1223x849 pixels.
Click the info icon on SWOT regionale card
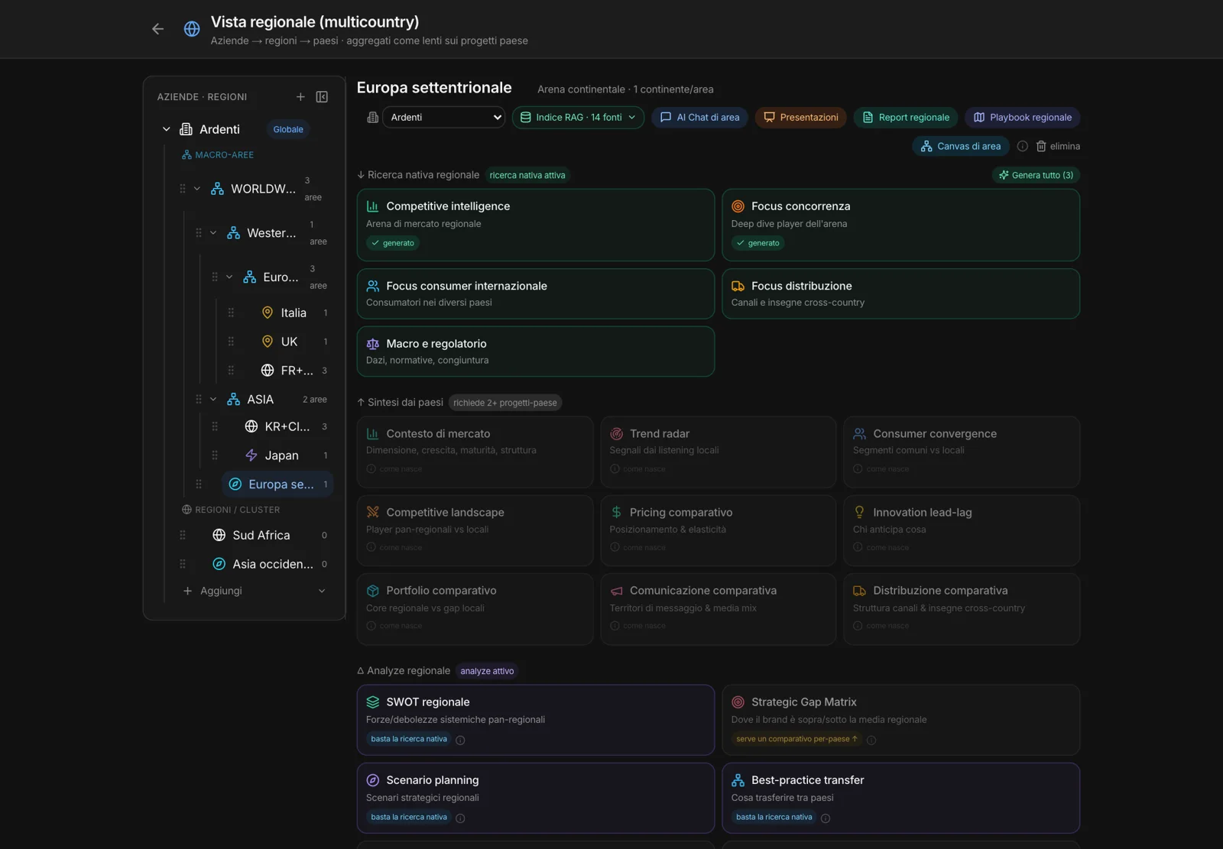[x=460, y=740]
